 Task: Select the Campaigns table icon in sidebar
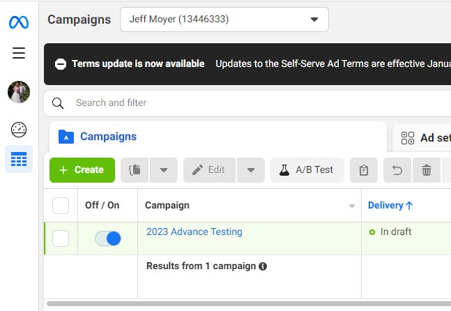[19, 159]
